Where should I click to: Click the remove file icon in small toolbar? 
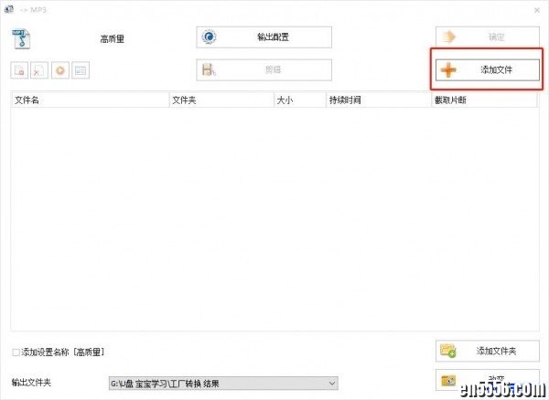point(19,69)
